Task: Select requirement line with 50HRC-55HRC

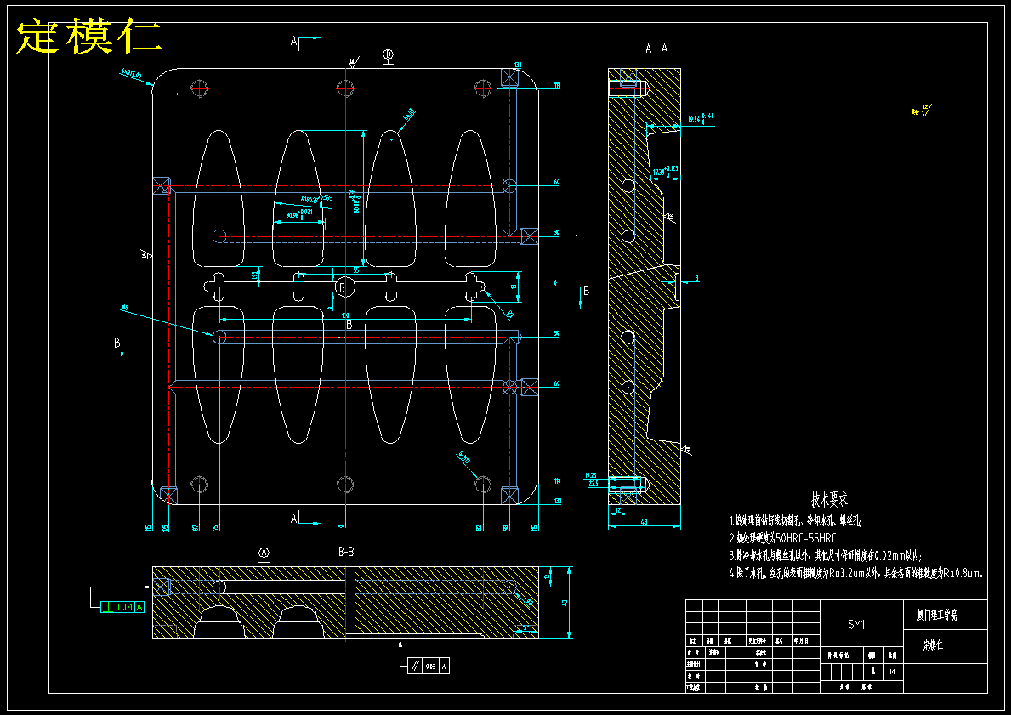Action: click(x=785, y=537)
